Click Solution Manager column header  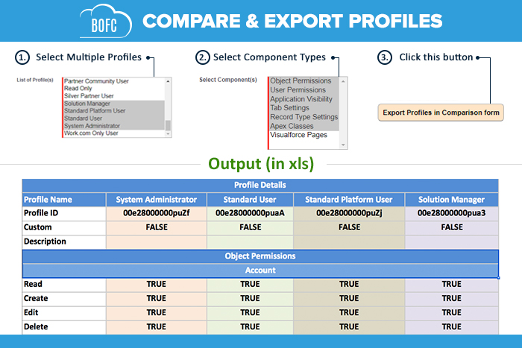point(451,200)
